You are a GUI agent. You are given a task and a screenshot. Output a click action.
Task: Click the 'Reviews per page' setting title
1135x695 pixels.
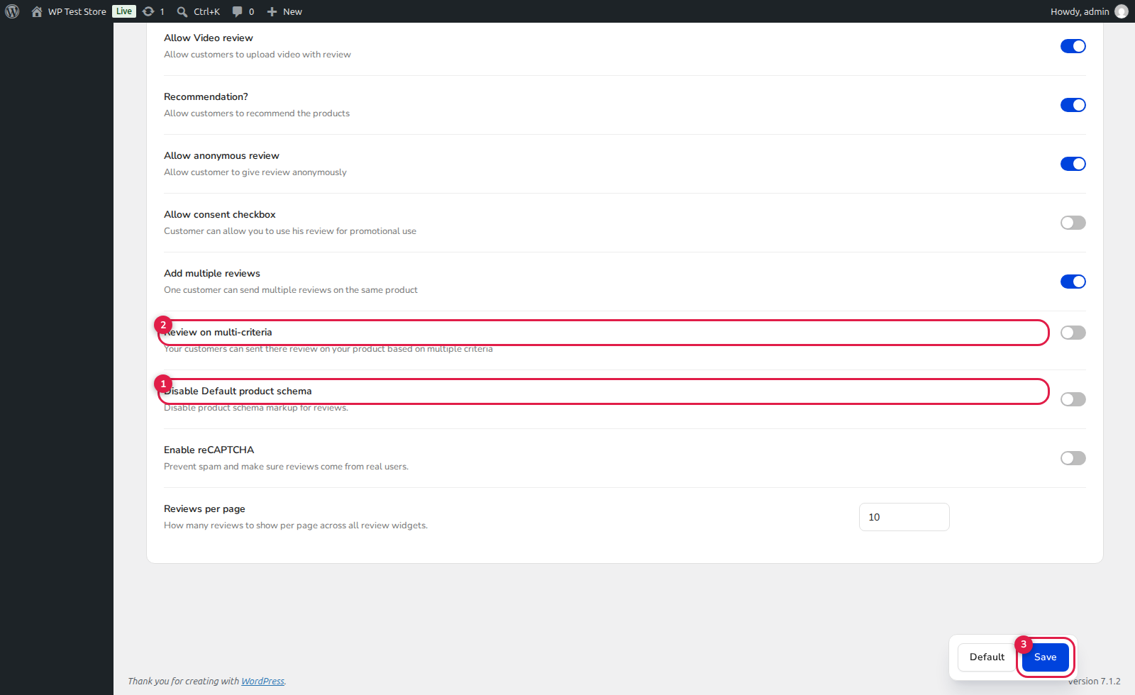coord(204,509)
